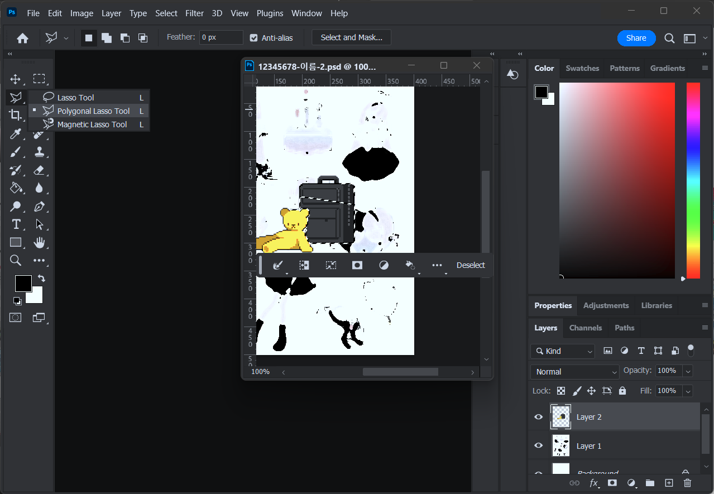Select the Paint Bucket tool
Image resolution: width=714 pixels, height=494 pixels.
(16, 188)
